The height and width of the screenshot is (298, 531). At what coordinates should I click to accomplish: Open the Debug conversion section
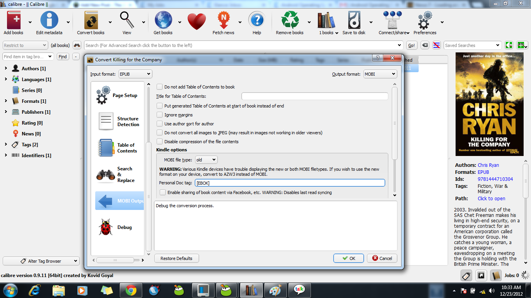click(x=117, y=227)
